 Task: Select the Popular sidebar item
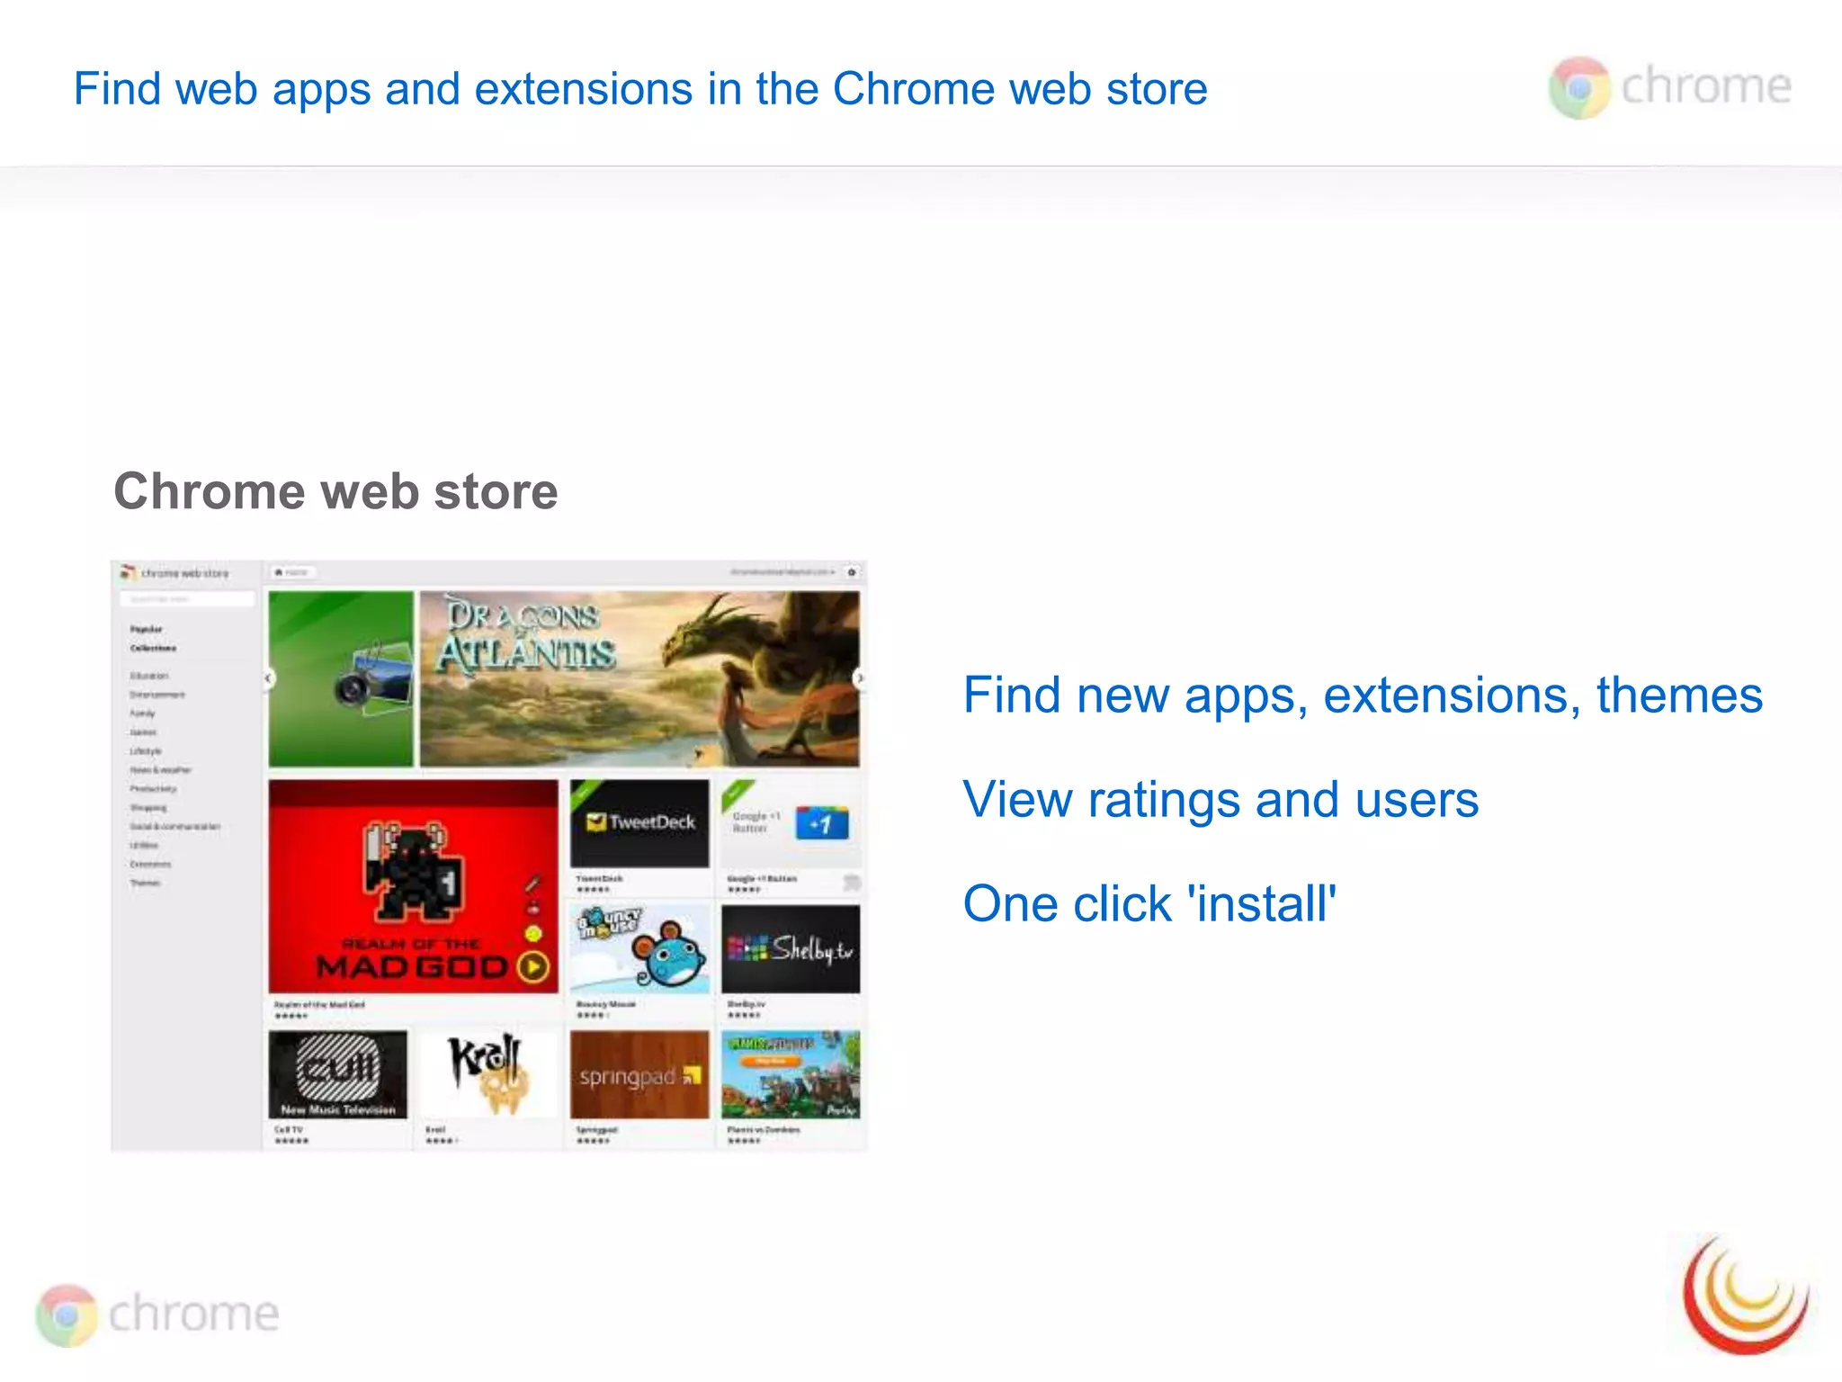point(147,629)
